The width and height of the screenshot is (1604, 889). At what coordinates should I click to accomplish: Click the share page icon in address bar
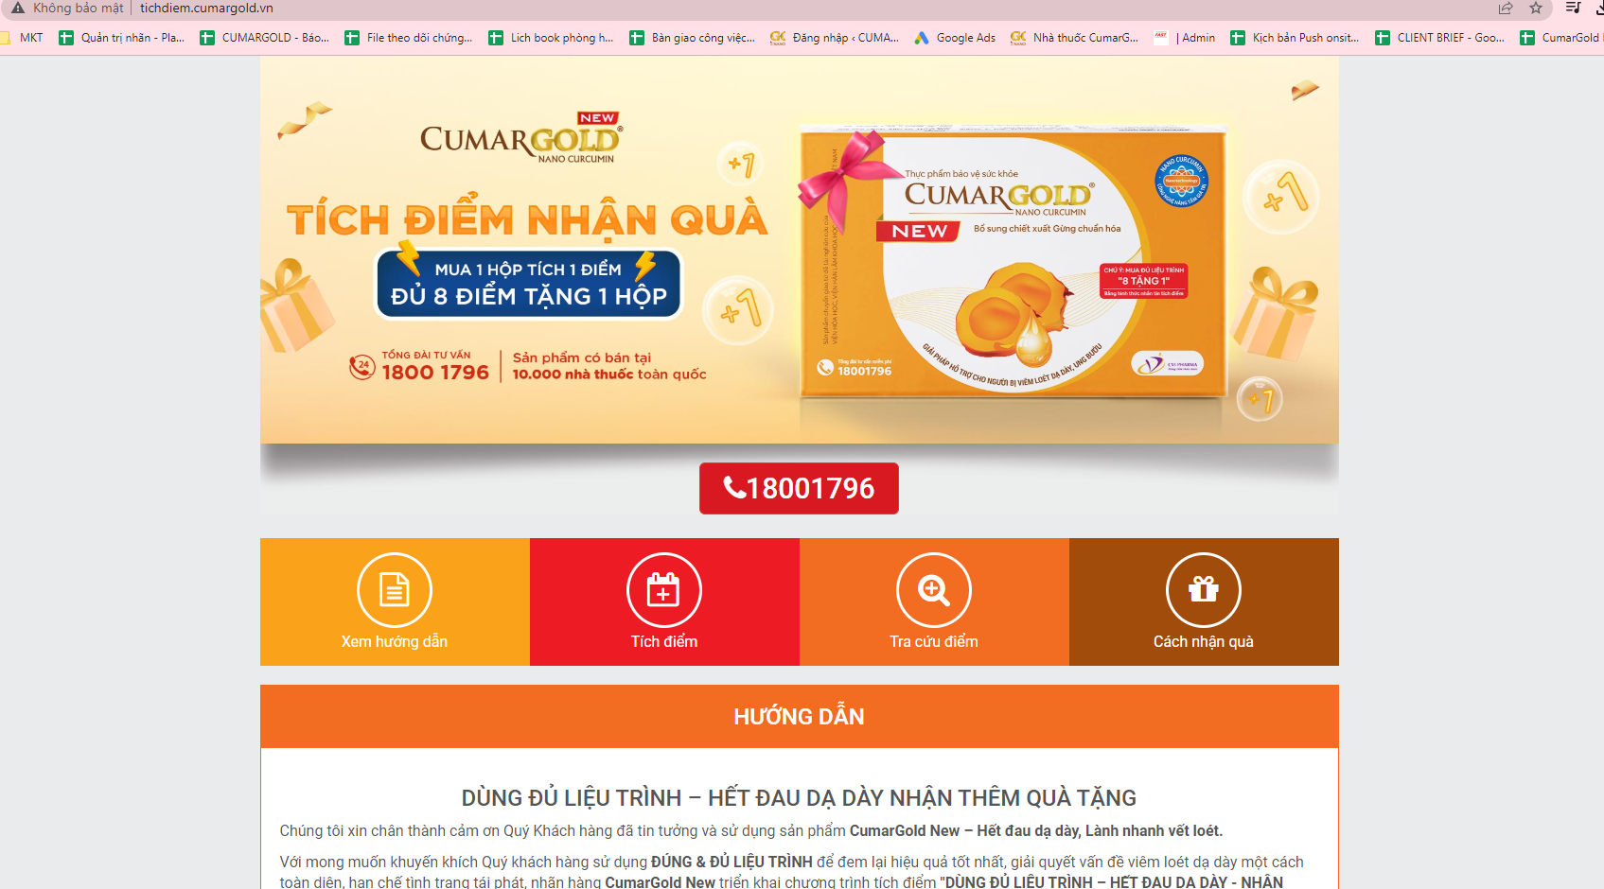1506,9
